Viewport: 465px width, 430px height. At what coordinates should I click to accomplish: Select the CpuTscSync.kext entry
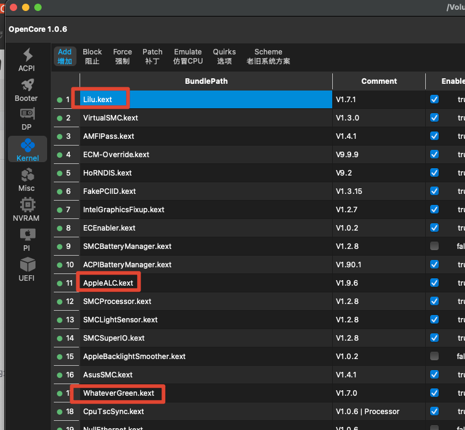click(x=206, y=412)
